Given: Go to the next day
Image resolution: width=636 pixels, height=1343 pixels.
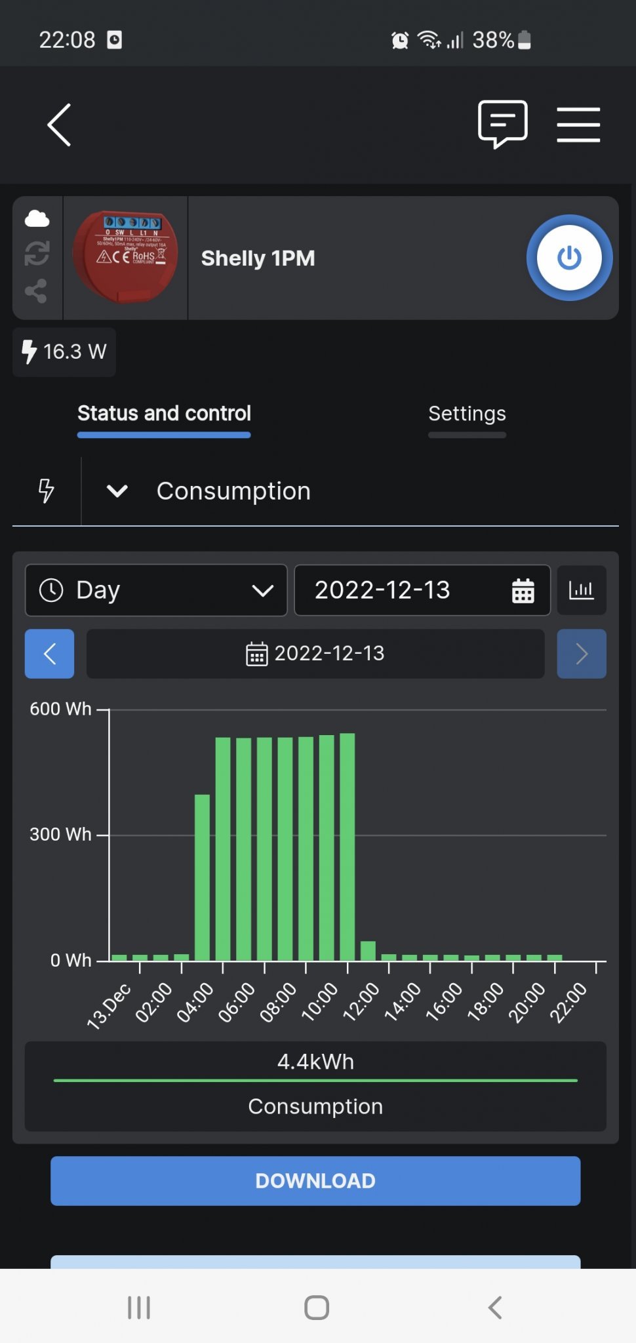Looking at the screenshot, I should (581, 654).
